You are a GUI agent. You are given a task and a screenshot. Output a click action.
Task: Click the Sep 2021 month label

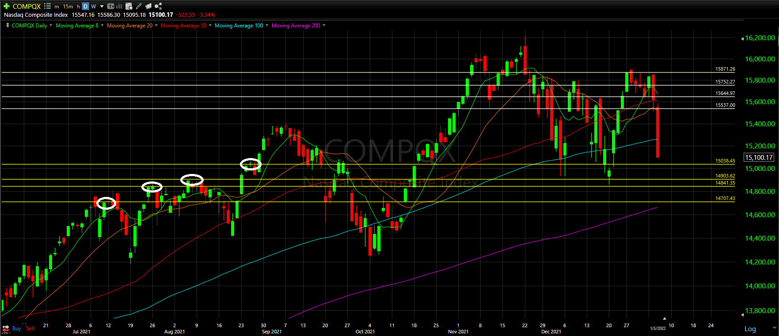272,332
